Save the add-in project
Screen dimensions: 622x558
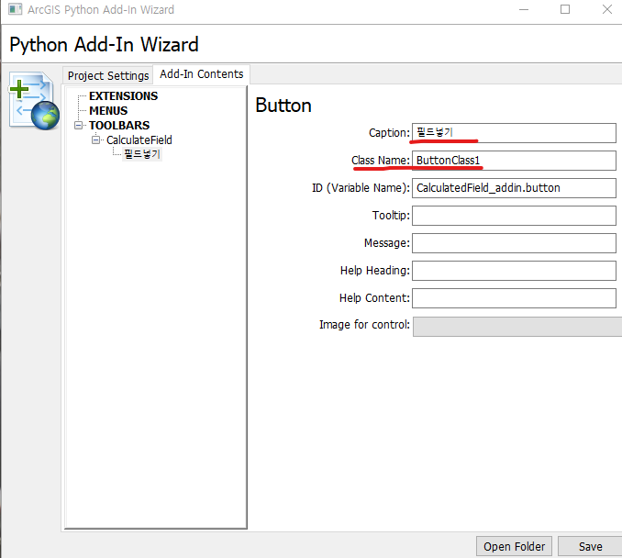tap(590, 546)
